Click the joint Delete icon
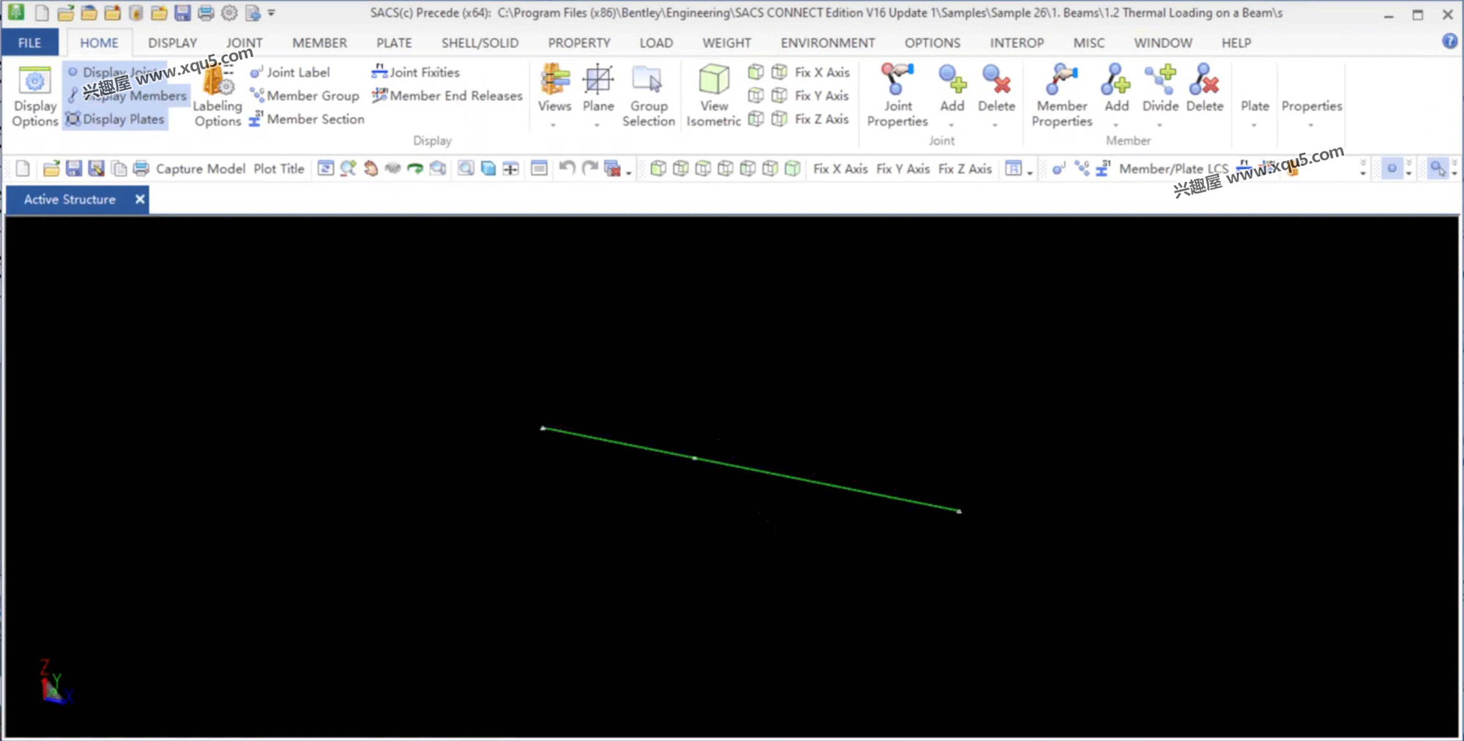 pos(996,80)
